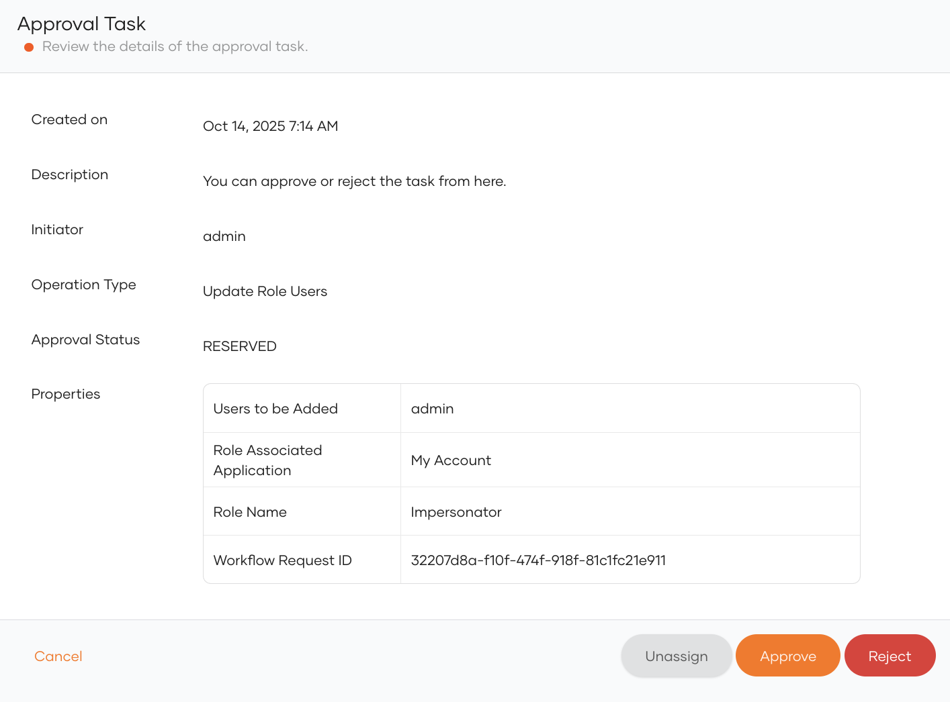950x702 pixels.
Task: Click the RESERVED approval status text
Action: [240, 346]
